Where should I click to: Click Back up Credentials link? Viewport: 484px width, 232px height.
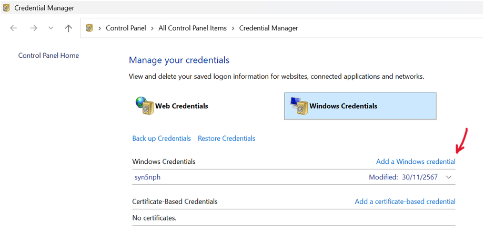point(162,139)
